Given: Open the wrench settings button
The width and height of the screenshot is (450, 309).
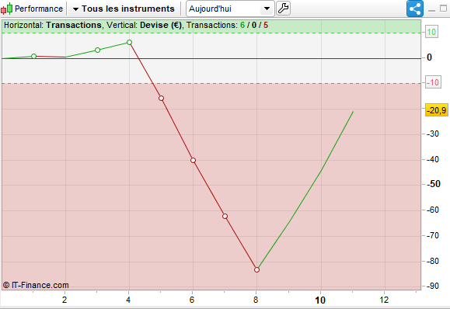Looking at the screenshot, I should 283,9.
